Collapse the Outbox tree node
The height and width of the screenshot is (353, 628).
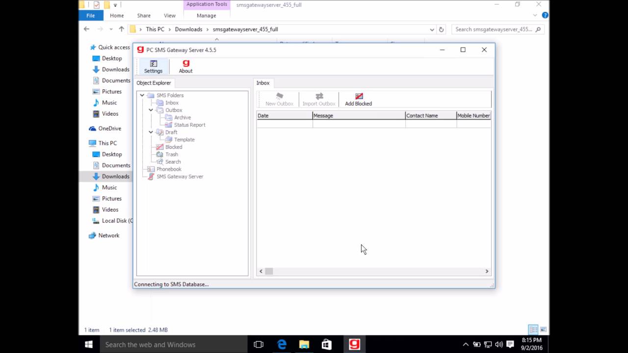click(x=151, y=110)
